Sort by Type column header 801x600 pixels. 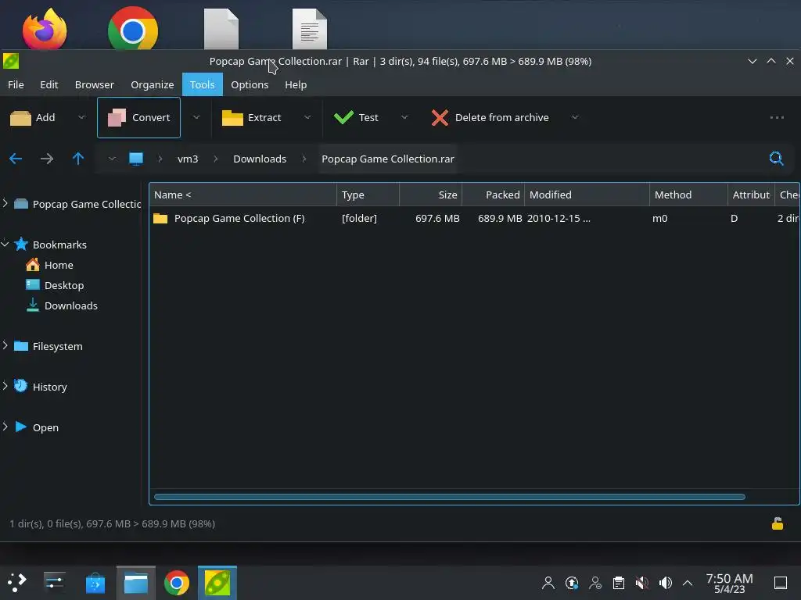point(368,195)
